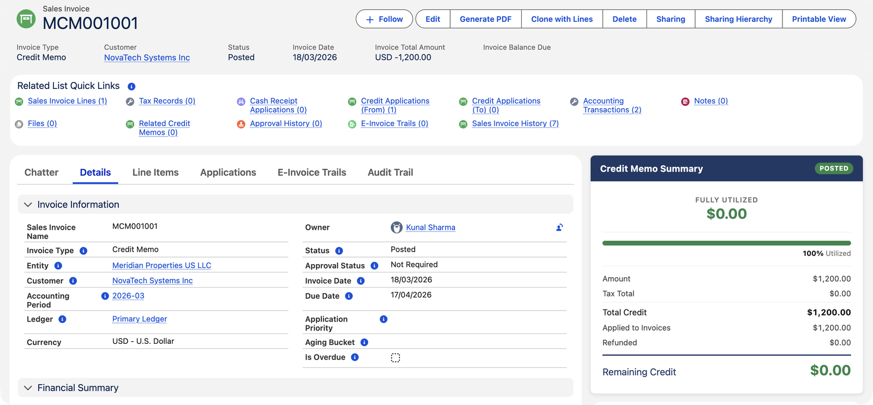
Task: Open the E-Invoice Trails tab
Action: coord(312,172)
